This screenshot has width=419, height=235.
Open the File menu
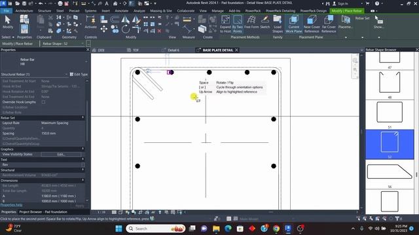click(x=7, y=11)
